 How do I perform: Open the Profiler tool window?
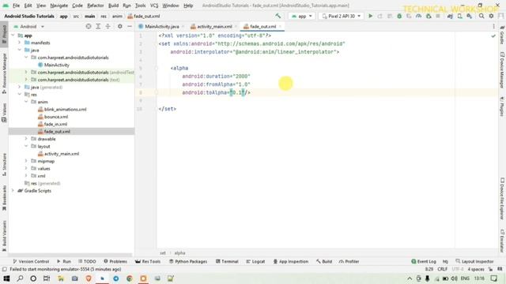(x=349, y=261)
